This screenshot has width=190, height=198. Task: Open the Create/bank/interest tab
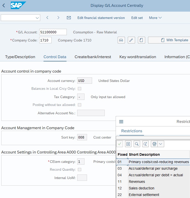click(93, 57)
